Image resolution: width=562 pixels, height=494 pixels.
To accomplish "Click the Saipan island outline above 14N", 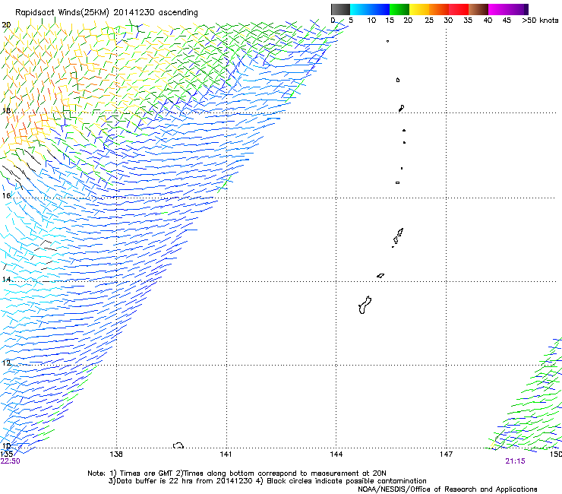I will pos(400,233).
